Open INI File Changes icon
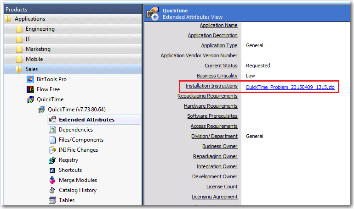This screenshot has width=354, height=209. 52,150
